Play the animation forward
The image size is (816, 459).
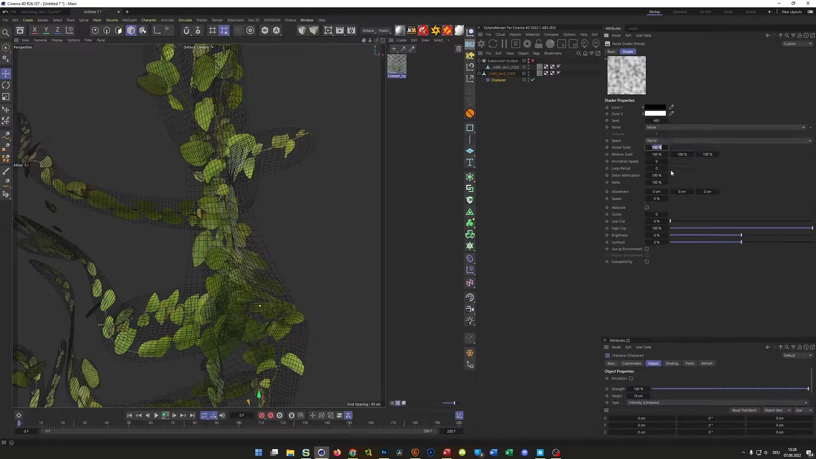point(156,415)
